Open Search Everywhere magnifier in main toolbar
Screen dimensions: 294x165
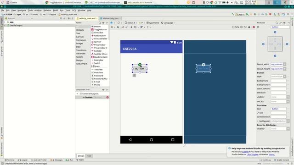[288, 14]
